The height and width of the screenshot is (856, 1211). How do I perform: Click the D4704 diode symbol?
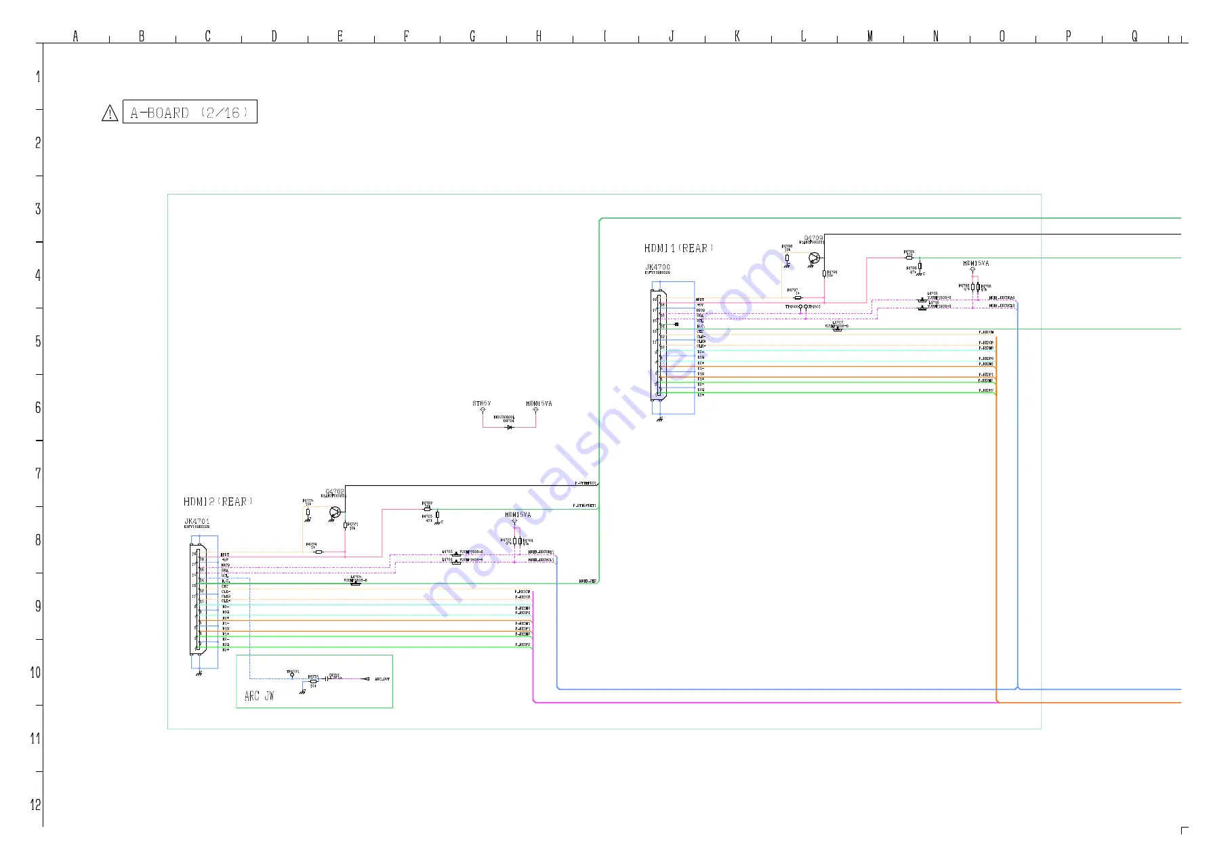[510, 427]
